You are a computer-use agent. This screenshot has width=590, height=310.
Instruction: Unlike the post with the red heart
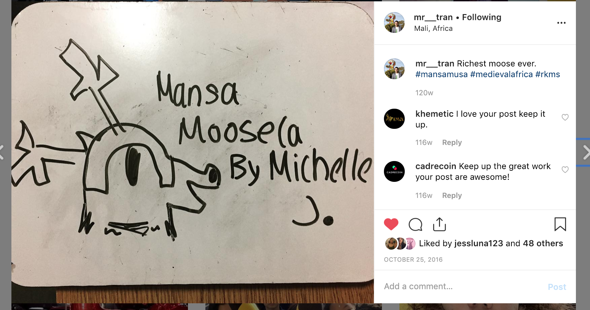[391, 224]
